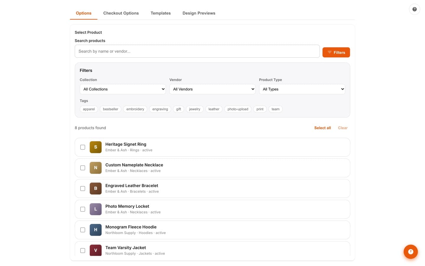The image size is (425, 266).
Task: Open the All Types product type dropdown
Action: click(302, 89)
